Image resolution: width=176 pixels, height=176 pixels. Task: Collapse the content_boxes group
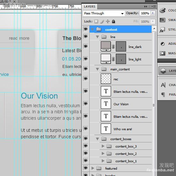97,139
